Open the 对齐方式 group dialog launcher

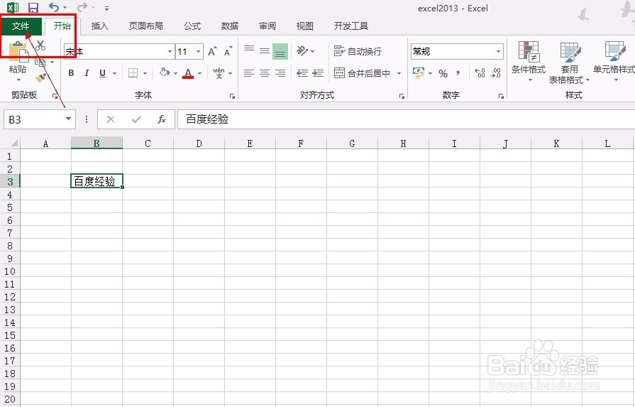point(402,97)
